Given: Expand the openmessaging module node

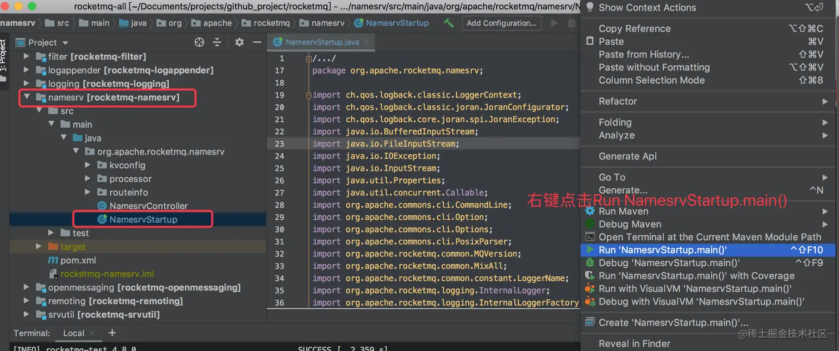Looking at the screenshot, I should [26, 287].
